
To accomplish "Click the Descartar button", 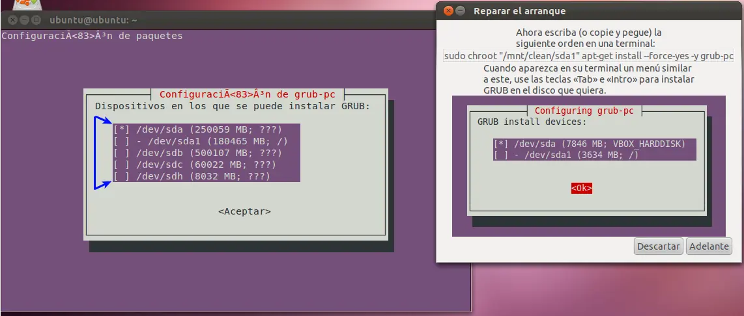I will pos(659,246).
